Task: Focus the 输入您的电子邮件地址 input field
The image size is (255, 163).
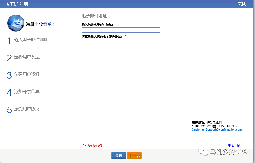Action: [121, 30]
